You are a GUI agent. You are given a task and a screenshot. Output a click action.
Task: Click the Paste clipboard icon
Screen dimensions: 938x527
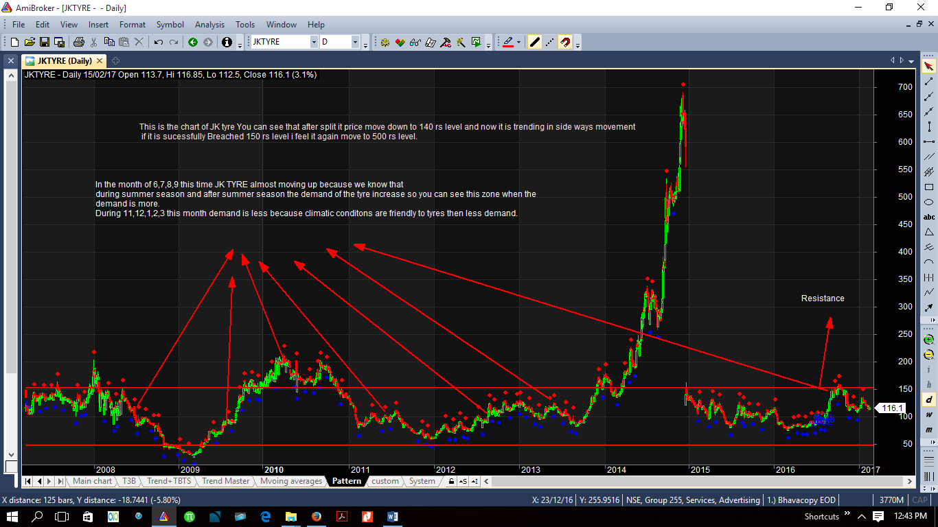pos(124,42)
